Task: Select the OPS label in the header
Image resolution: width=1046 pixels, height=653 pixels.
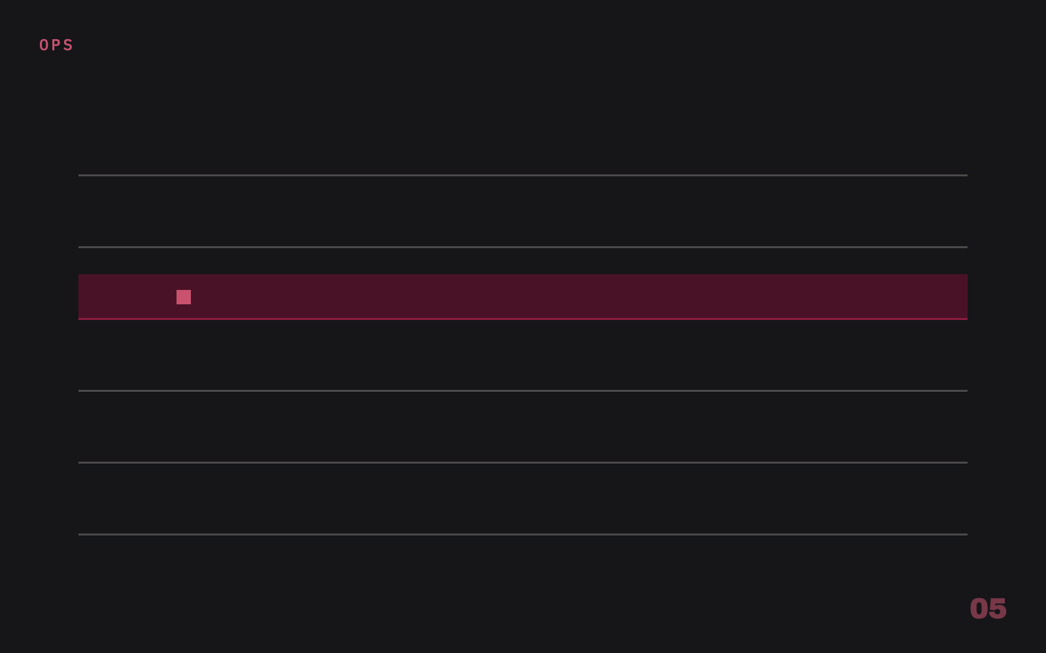Action: point(56,45)
